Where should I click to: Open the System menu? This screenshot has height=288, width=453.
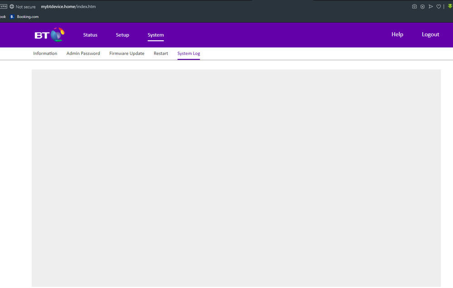pos(156,35)
